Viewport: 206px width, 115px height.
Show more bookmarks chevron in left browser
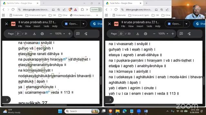point(97,15)
